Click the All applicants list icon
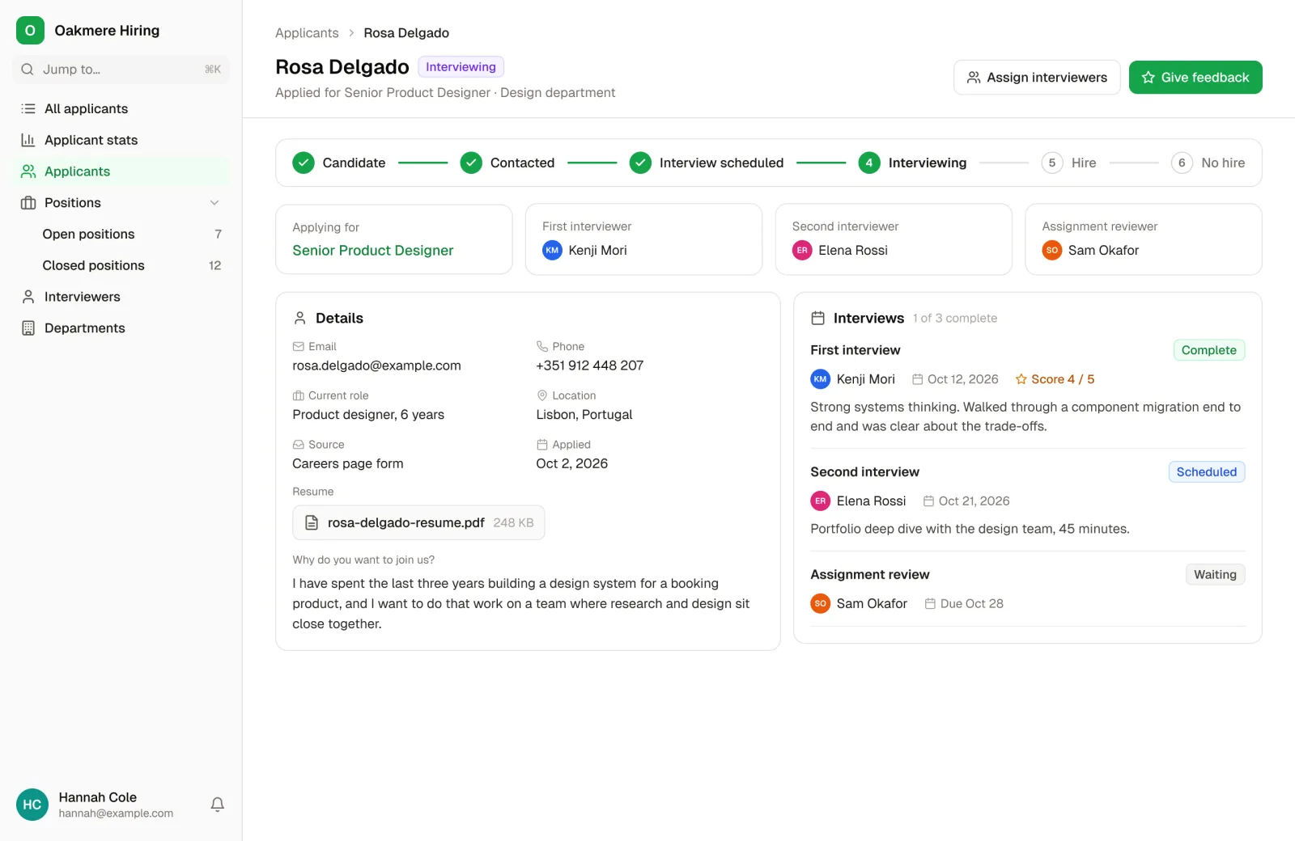This screenshot has height=841, width=1295. coord(28,108)
